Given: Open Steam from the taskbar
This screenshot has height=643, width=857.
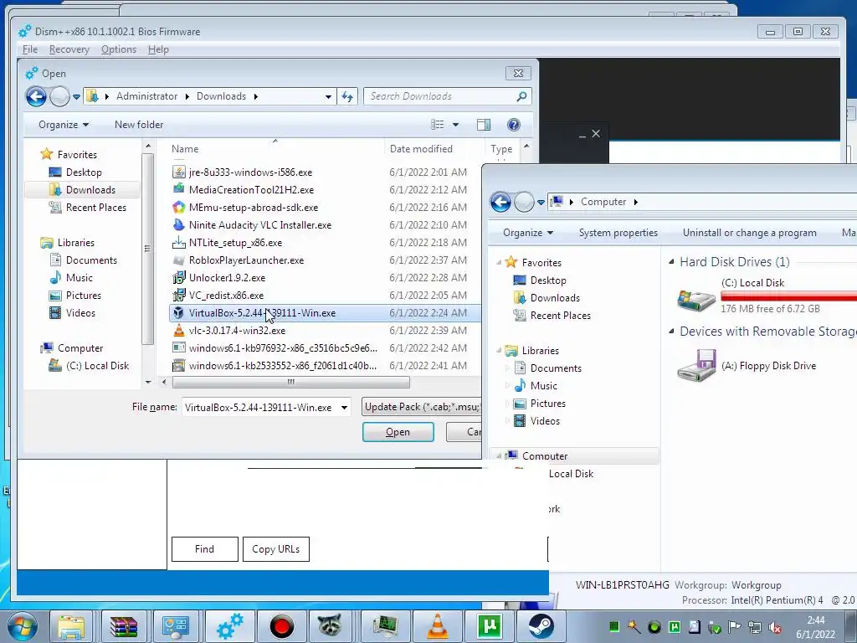Looking at the screenshot, I should [x=541, y=627].
